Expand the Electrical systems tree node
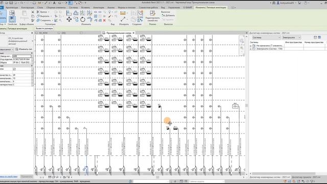The width and height of the screenshot is (327, 184). click(251, 49)
